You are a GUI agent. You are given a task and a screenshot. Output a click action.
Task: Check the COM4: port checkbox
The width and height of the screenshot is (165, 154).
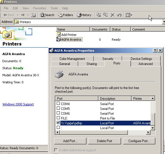58,103
